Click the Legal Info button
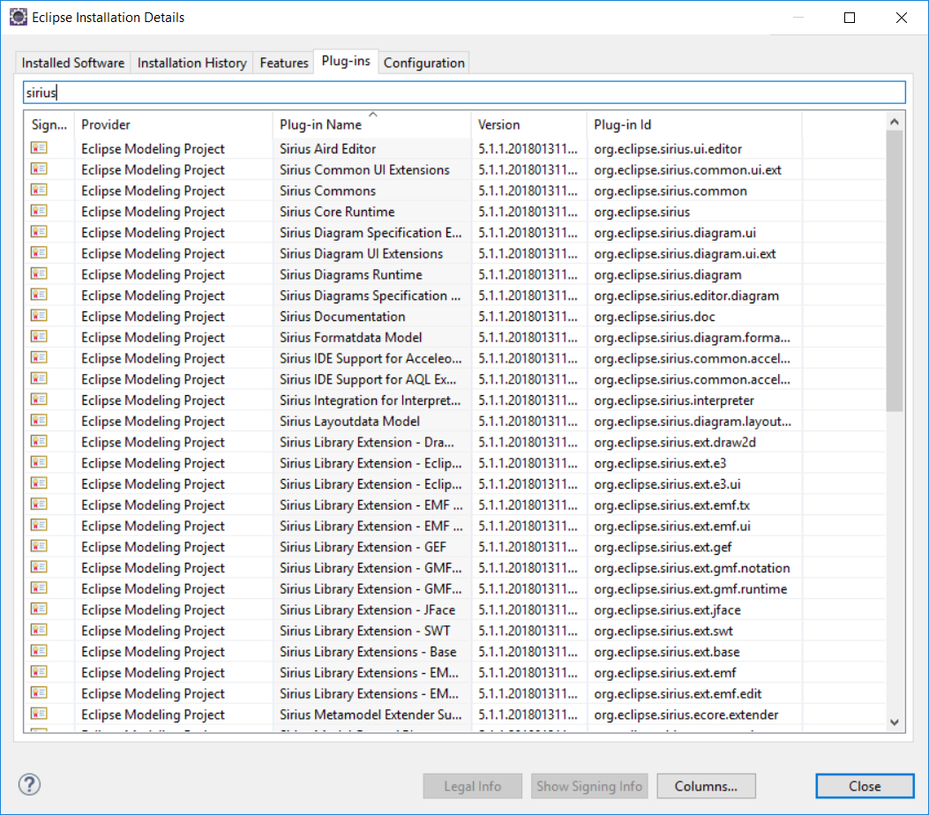 [472, 786]
